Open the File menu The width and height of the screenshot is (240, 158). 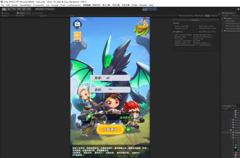[x=3, y=5]
